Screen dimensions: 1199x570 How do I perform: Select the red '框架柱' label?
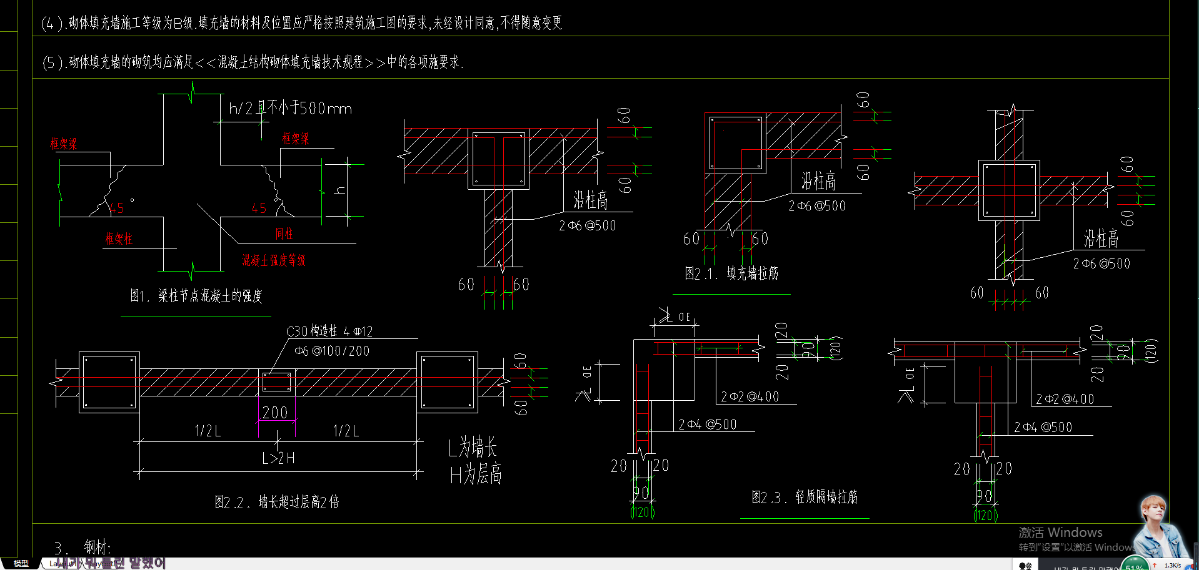tap(119, 238)
